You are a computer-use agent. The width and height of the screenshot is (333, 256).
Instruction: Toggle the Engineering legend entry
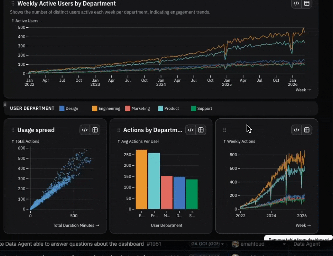tap(106, 108)
